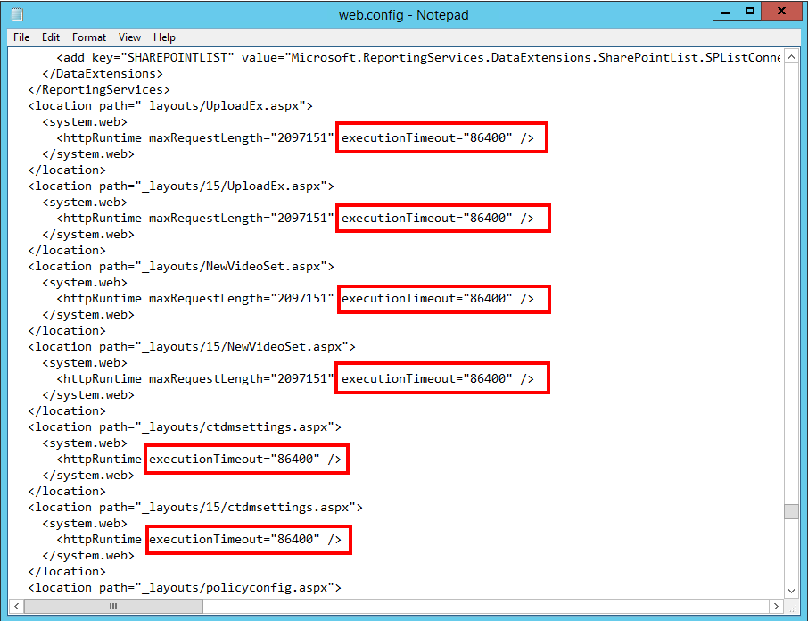
Task: Click executionTimeout under _layouts/NewVideoSet.aspx
Action: [427, 299]
